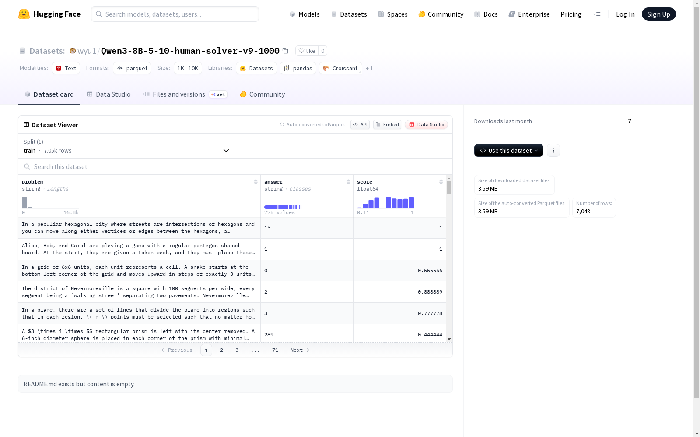Image resolution: width=700 pixels, height=437 pixels.
Task: Click the Next page button
Action: point(300,350)
